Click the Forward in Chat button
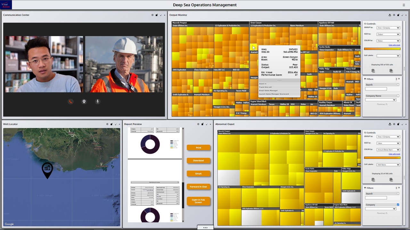 click(199, 187)
